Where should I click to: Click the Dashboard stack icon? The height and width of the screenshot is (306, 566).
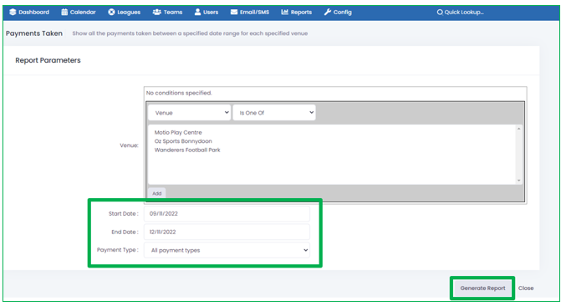pyautogui.click(x=13, y=12)
